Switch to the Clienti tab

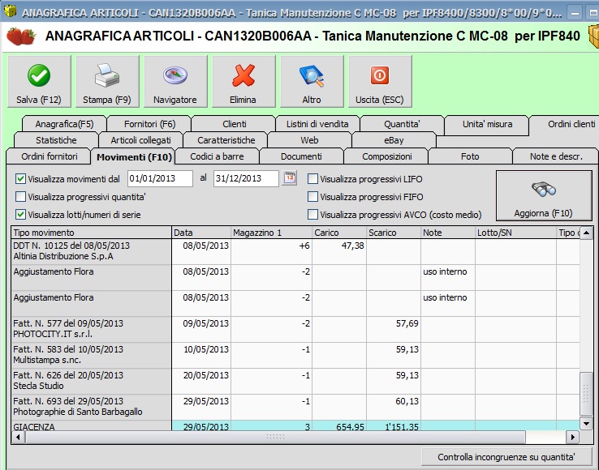tap(235, 124)
